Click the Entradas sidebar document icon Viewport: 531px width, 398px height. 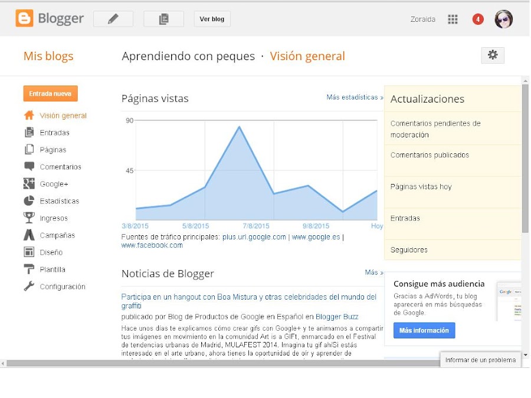(x=29, y=132)
